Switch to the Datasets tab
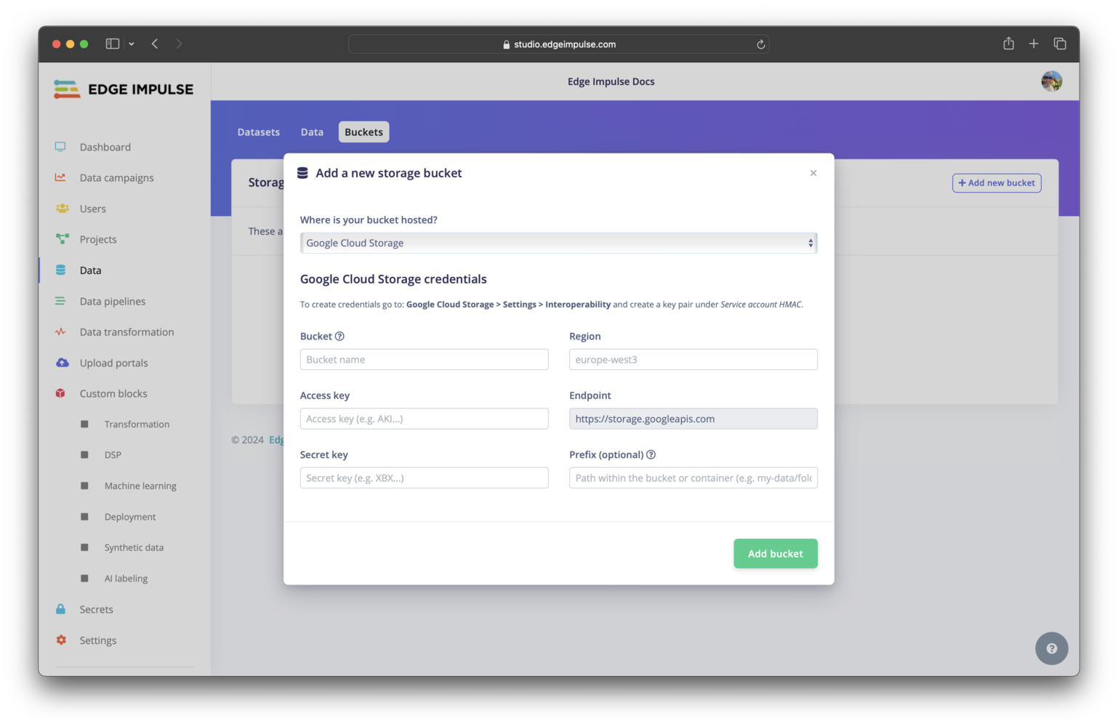The width and height of the screenshot is (1118, 727). pyautogui.click(x=259, y=132)
